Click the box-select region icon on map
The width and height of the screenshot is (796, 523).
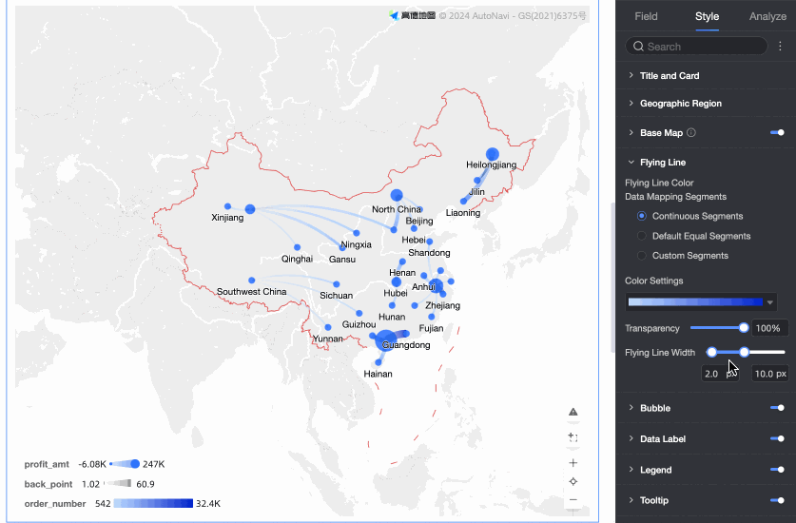(573, 437)
